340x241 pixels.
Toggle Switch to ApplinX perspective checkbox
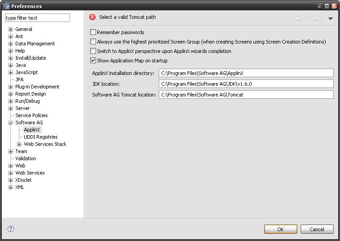click(93, 51)
